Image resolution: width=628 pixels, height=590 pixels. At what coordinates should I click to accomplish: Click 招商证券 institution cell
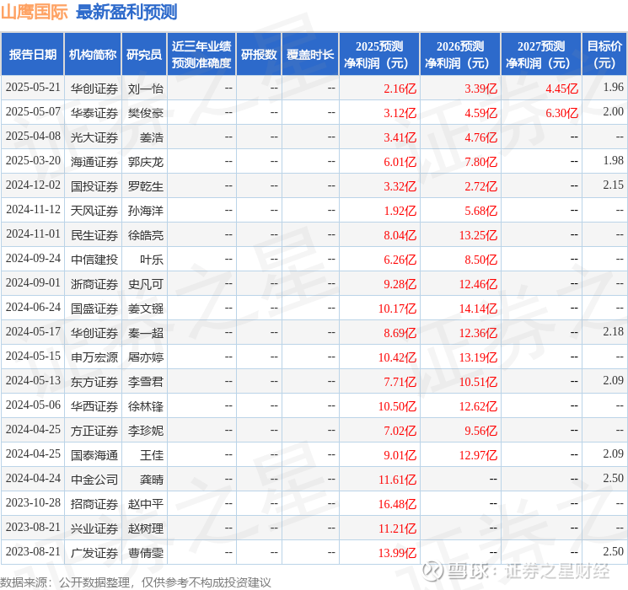tap(94, 504)
